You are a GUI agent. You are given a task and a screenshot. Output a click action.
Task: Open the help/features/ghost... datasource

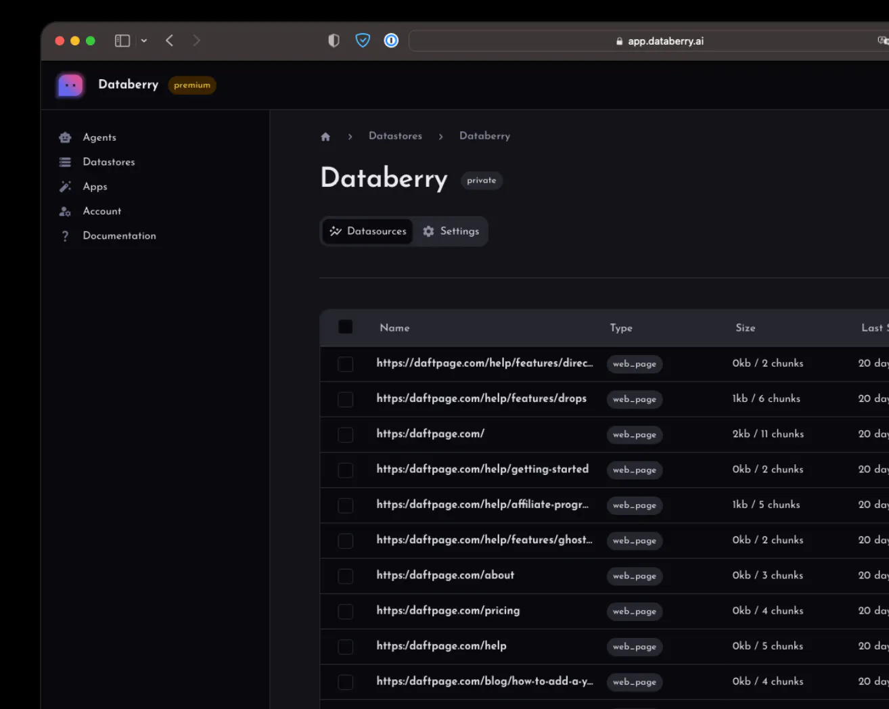[x=484, y=540]
